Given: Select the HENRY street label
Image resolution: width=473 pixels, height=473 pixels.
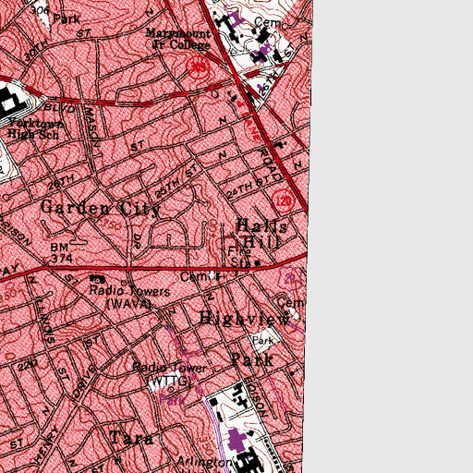Looking at the screenshot, I should click(x=47, y=444).
